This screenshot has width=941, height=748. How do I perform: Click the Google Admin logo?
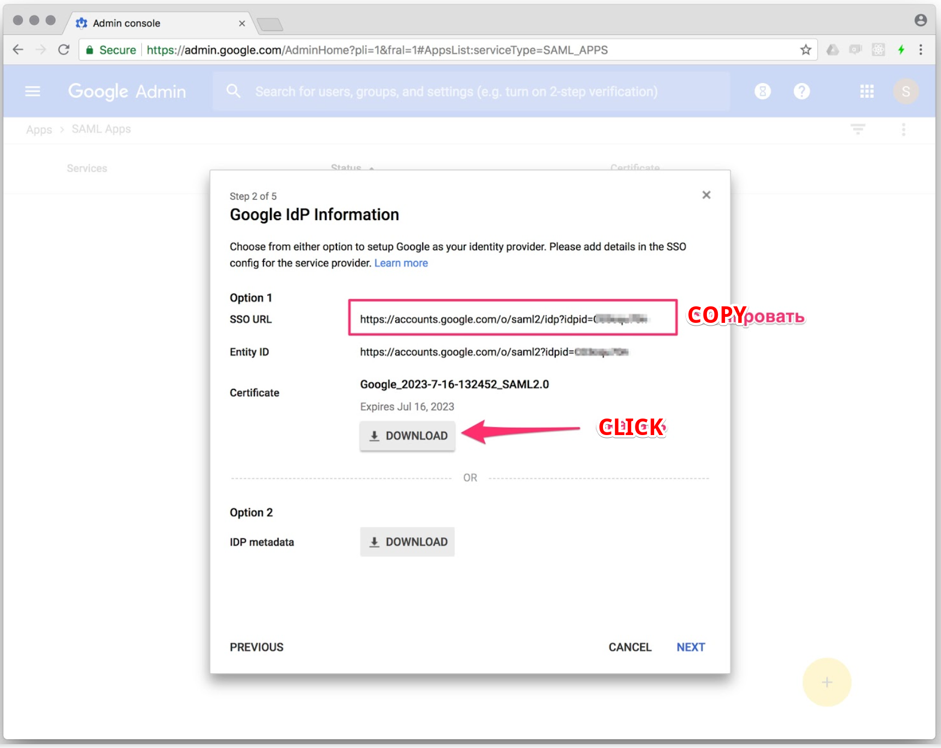point(127,91)
